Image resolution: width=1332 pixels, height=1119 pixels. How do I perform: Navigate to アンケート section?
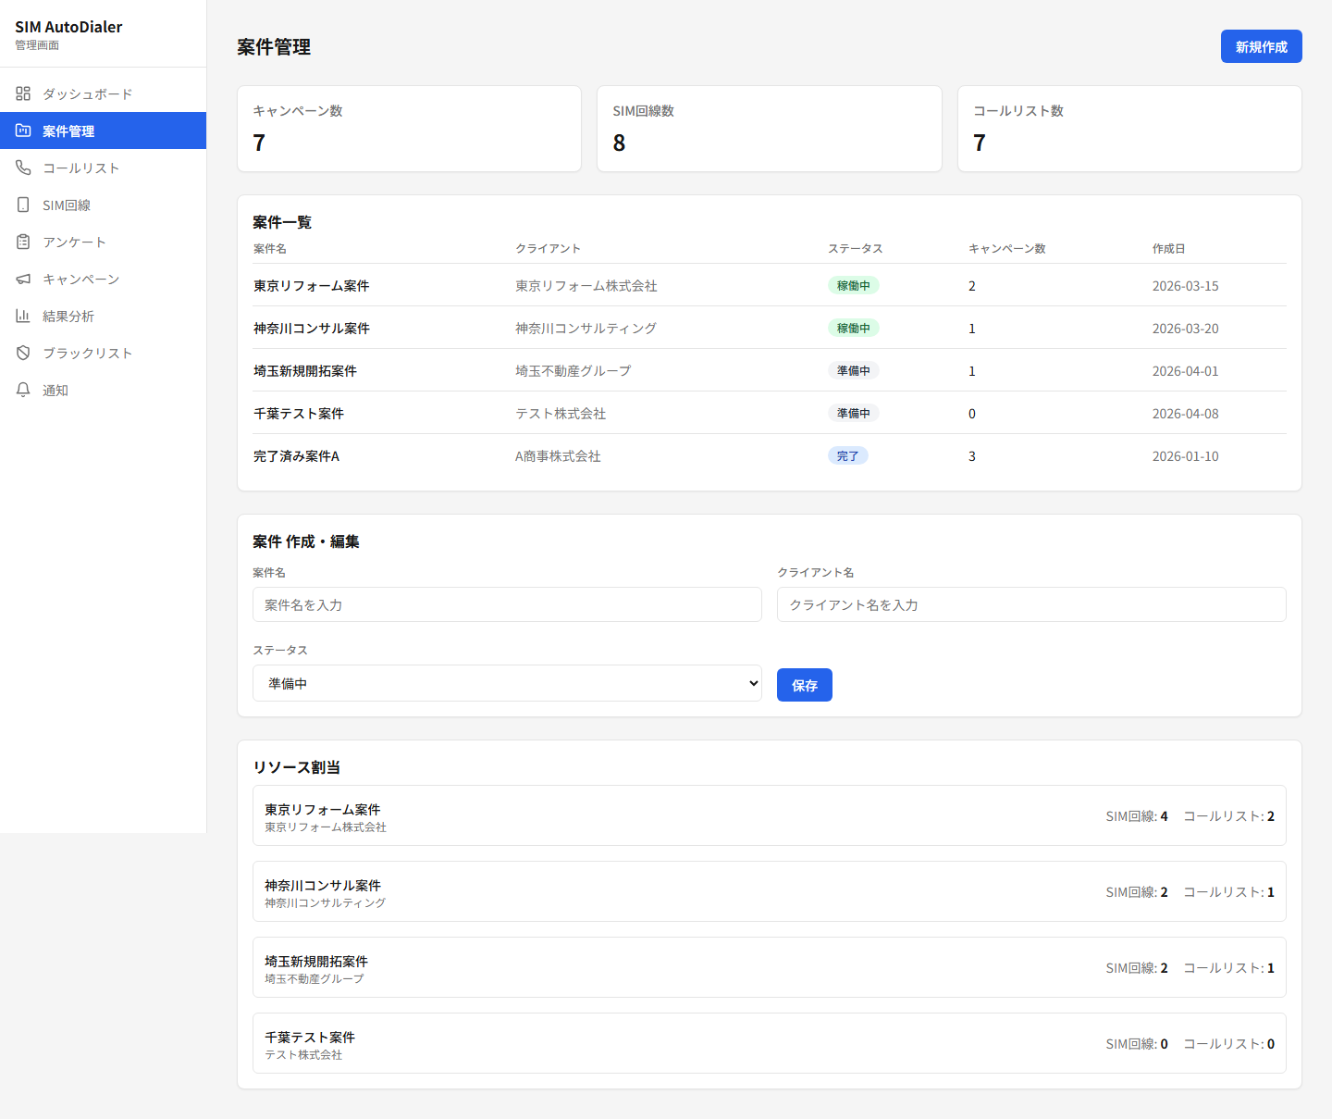click(103, 242)
